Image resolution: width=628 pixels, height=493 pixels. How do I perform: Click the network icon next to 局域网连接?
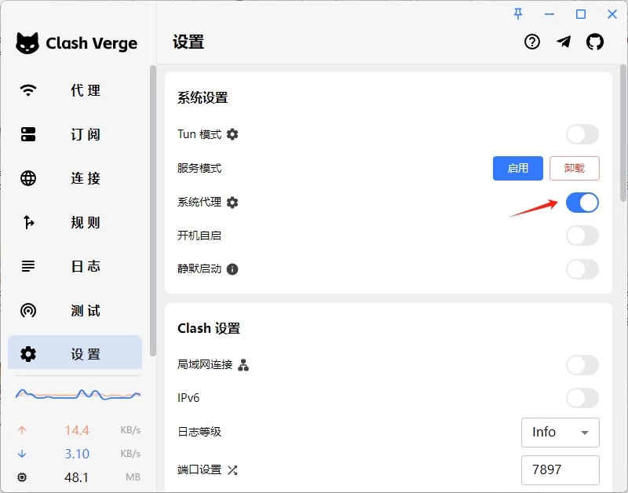point(243,365)
